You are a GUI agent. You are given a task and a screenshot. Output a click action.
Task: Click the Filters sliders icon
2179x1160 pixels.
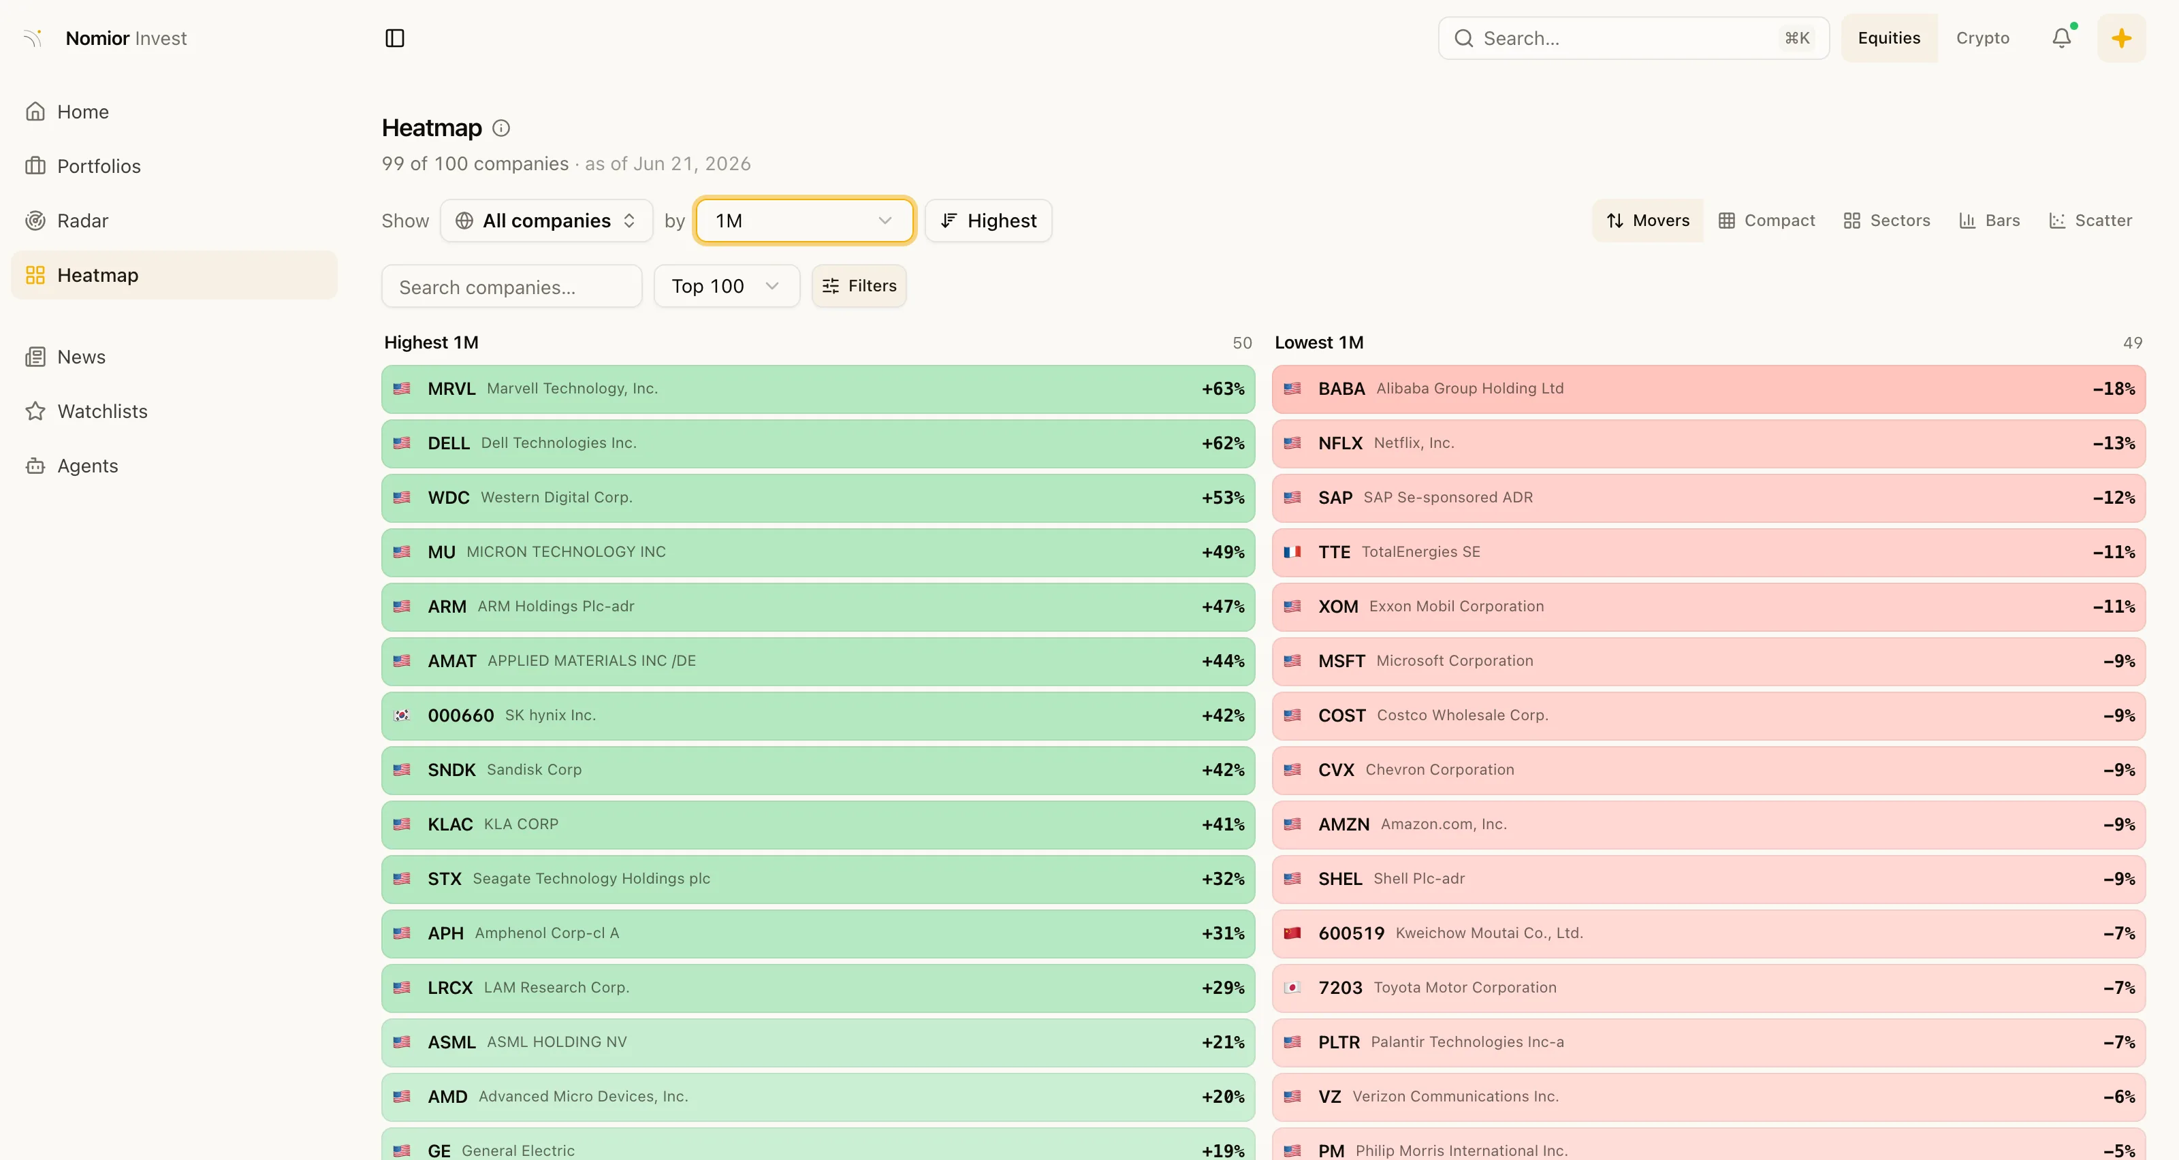tap(831, 286)
